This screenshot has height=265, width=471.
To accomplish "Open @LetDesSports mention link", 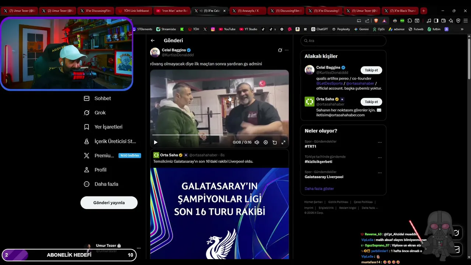I will [x=329, y=84].
